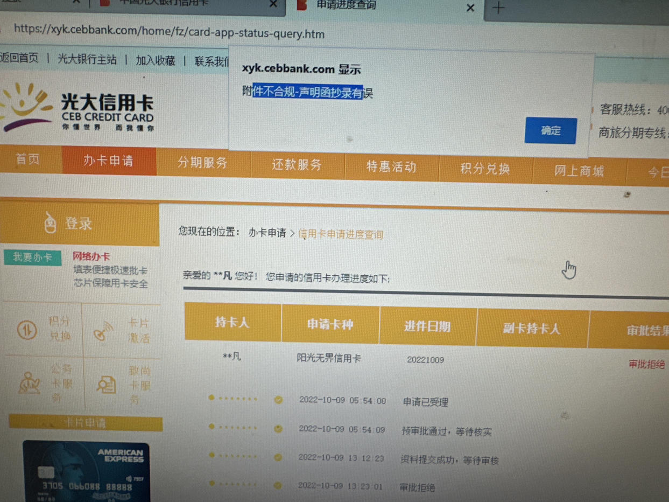Image resolution: width=669 pixels, height=502 pixels.
Task: Open the red 网络办卡 link
Action: (x=91, y=256)
